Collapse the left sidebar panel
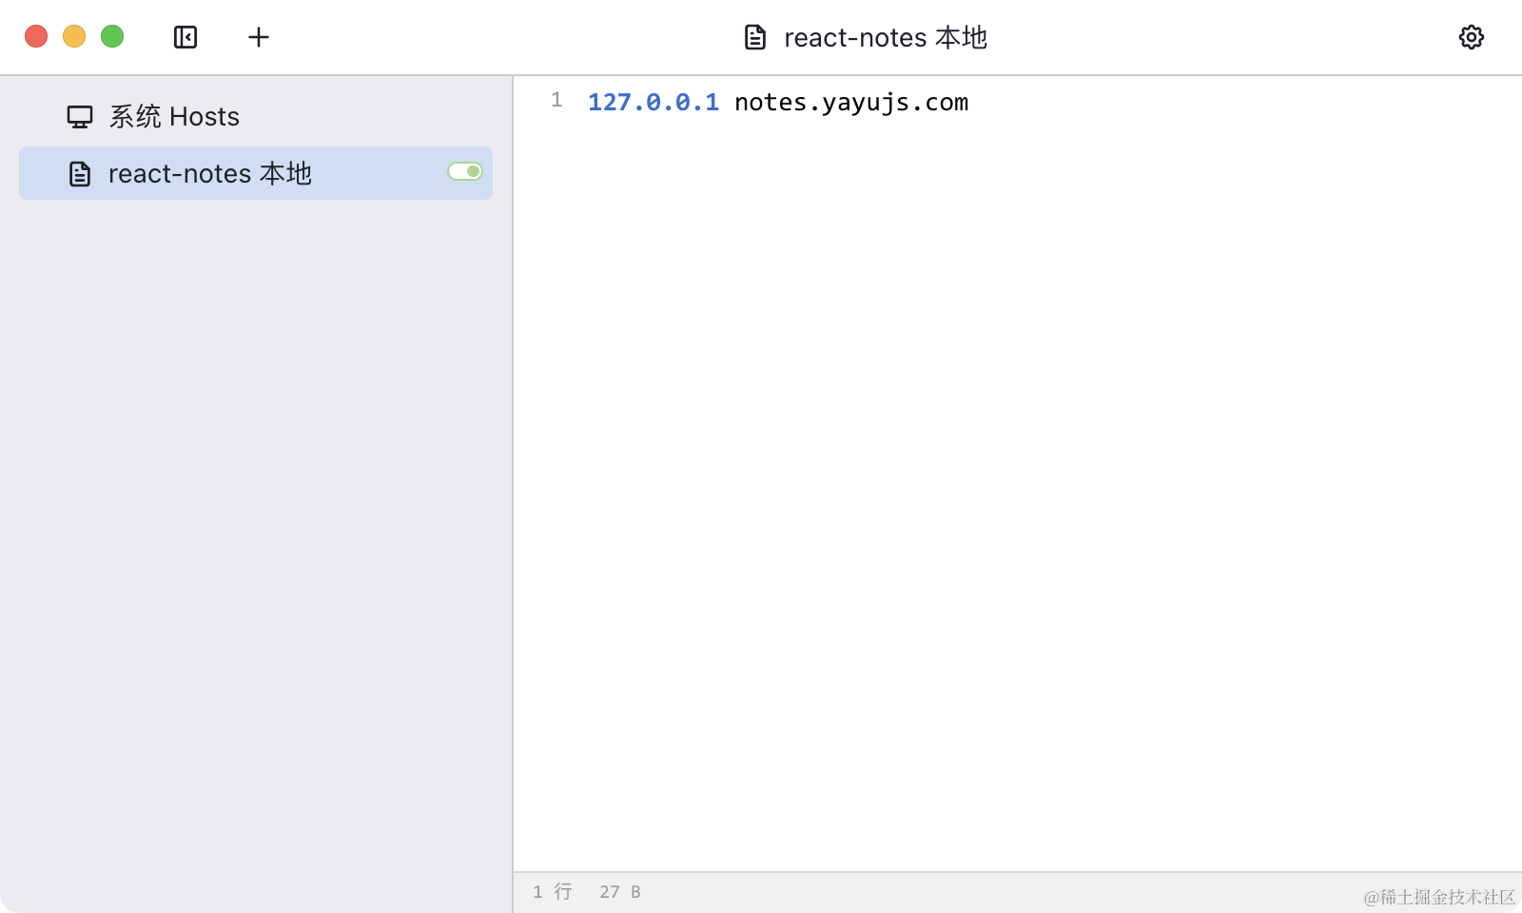1522x913 pixels. 185,37
